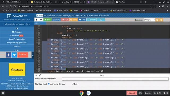Viewport: 170px width, 96px height.
Task: Download the code using download icon
Action: click(x=101, y=20)
